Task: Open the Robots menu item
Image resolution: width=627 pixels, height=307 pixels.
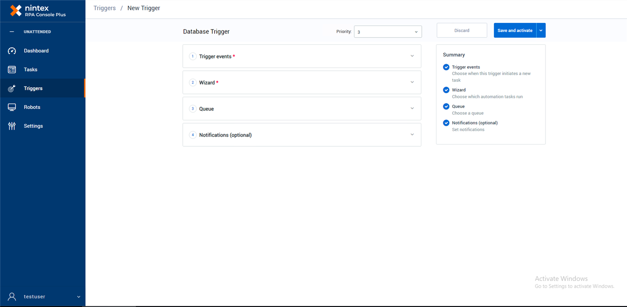Action: 32,107
